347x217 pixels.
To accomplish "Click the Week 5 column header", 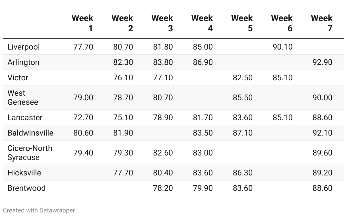I will (x=242, y=23).
